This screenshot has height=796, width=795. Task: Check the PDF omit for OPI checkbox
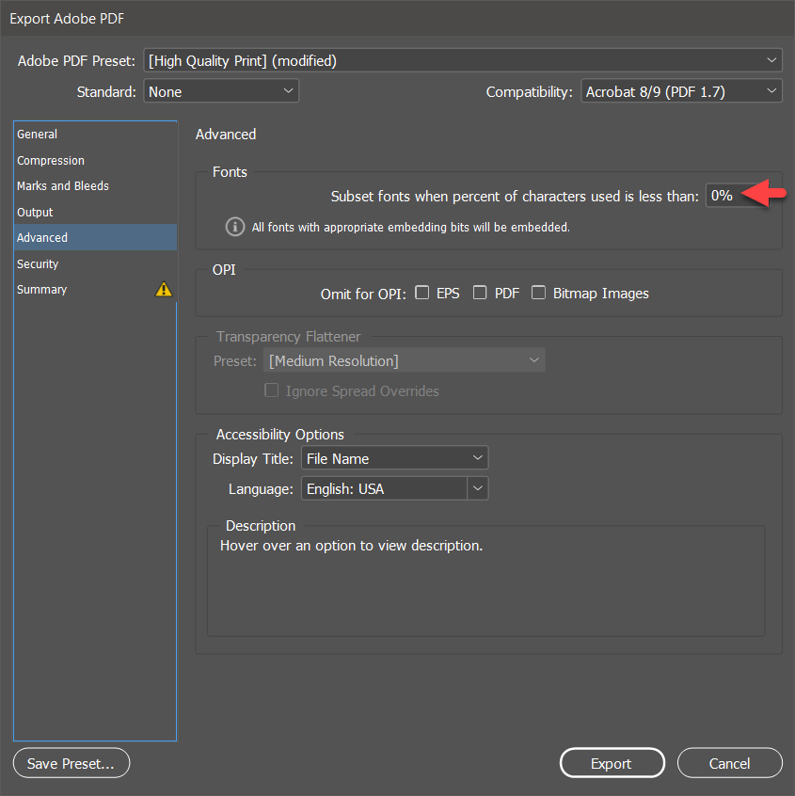480,293
